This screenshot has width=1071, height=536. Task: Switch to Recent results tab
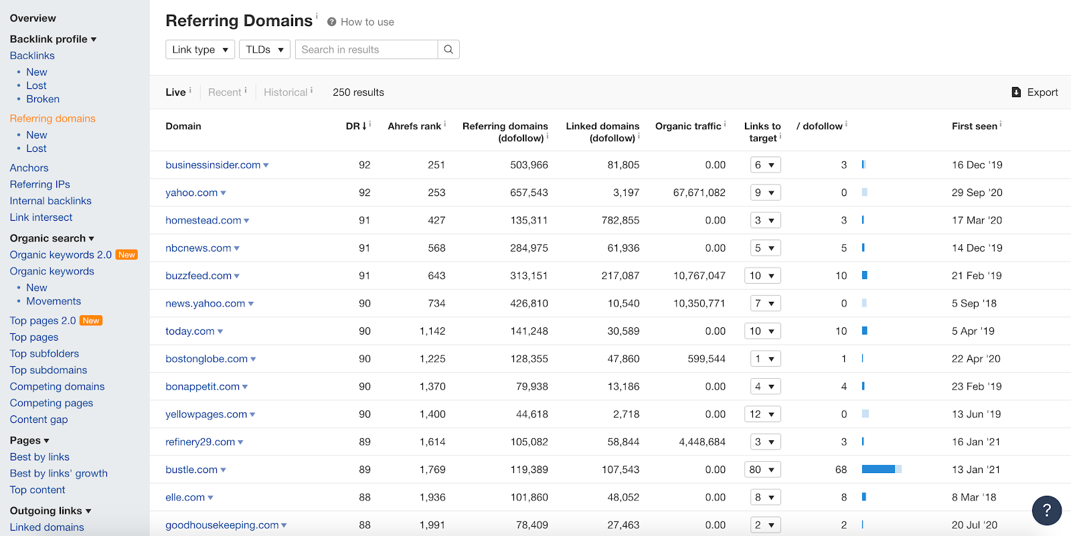pos(224,92)
